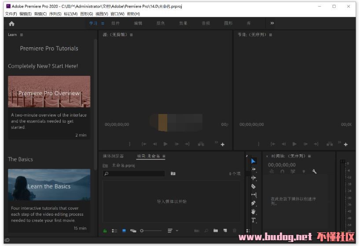Open sort icons menu in Project panel
359x246 pixels.
pos(170,231)
